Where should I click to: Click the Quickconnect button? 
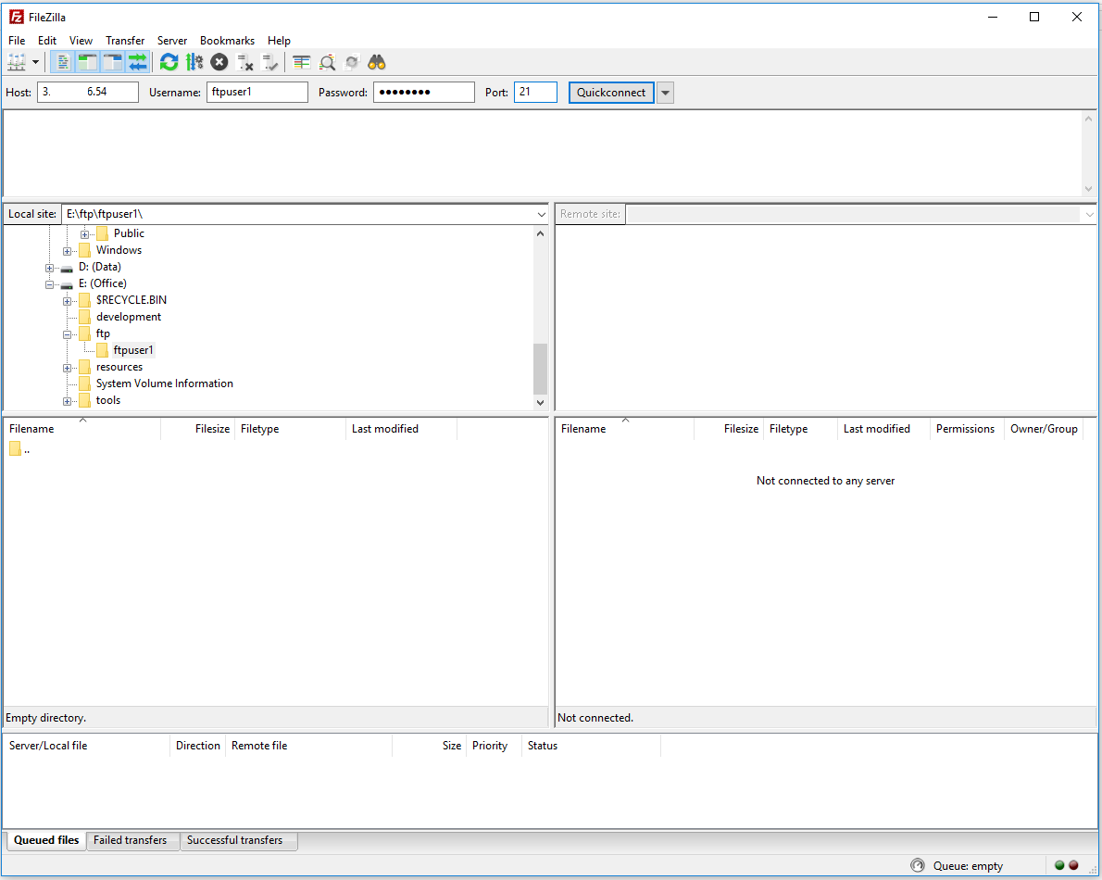(611, 93)
